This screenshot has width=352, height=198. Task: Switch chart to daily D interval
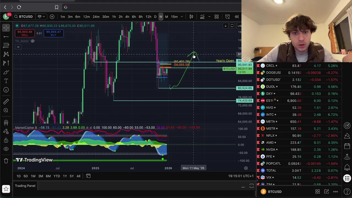point(155,17)
